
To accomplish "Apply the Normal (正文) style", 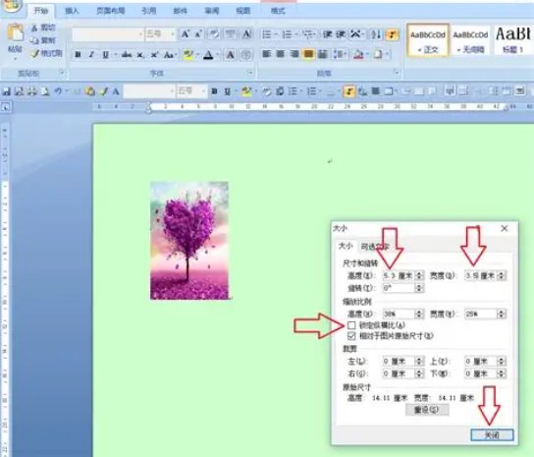I will coord(428,41).
